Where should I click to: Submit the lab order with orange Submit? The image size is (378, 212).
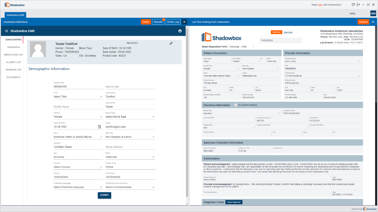pyautogui.click(x=363, y=22)
